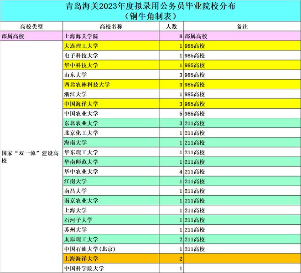Click the 南昌大学 cell
Viewport: 301px width, 273px height.
111,191
